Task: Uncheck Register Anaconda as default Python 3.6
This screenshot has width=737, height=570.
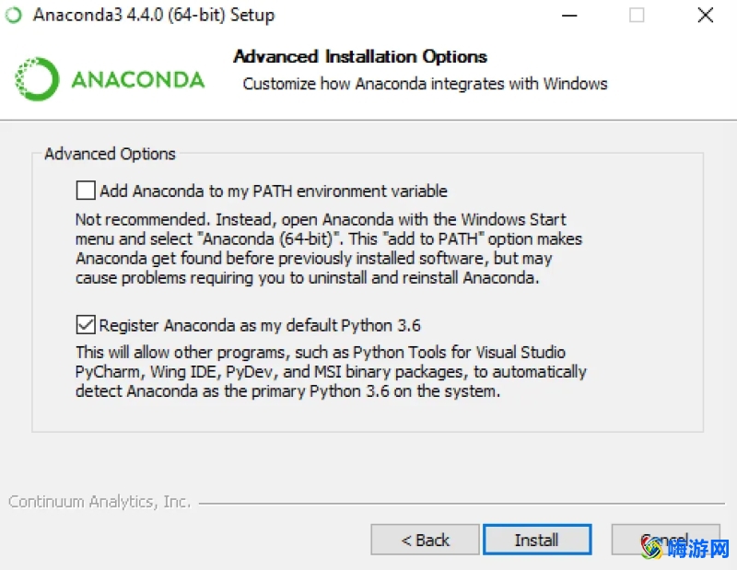Action: tap(86, 325)
